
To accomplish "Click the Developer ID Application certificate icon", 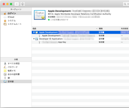I will tap(37, 39).
